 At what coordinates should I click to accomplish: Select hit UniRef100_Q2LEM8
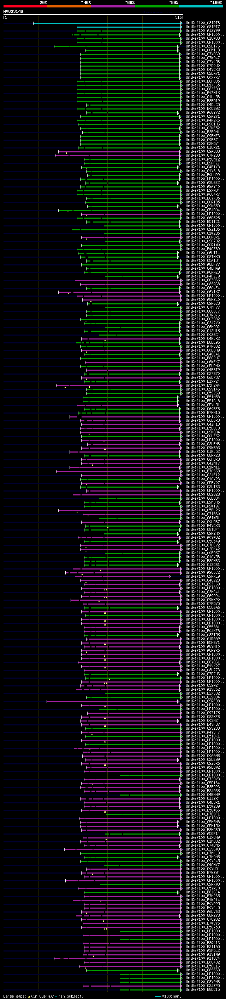tap(203, 444)
